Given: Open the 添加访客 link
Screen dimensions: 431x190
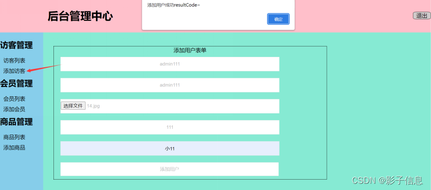Looking at the screenshot, I should pos(15,71).
